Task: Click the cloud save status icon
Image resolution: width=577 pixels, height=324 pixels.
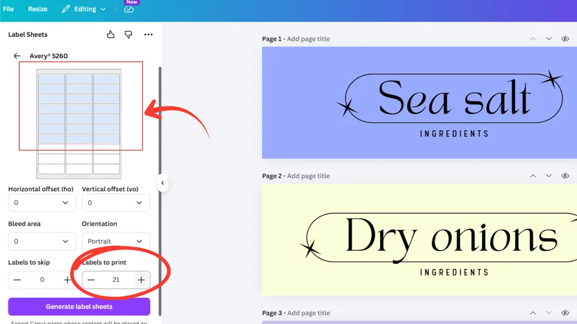Action: tap(129, 9)
